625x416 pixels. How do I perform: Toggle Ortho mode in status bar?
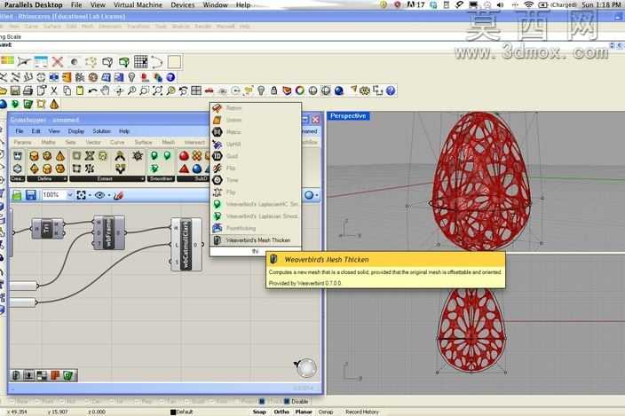[281, 412]
